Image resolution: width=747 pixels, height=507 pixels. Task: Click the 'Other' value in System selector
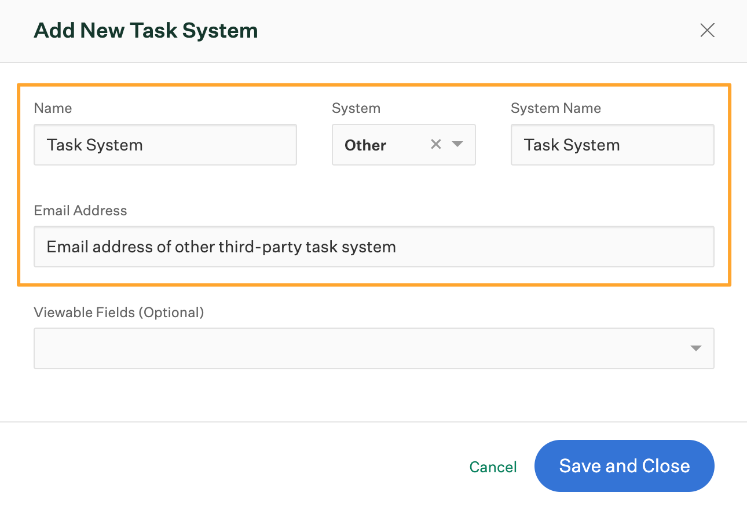tap(365, 145)
